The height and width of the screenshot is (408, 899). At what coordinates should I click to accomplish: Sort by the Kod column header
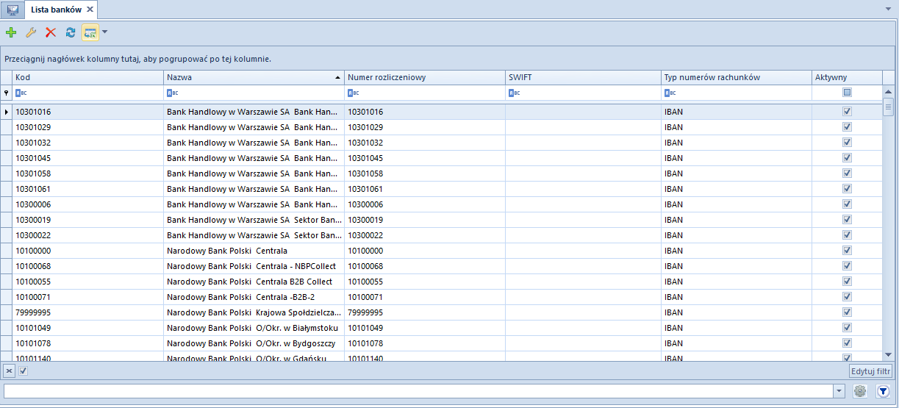(87, 77)
